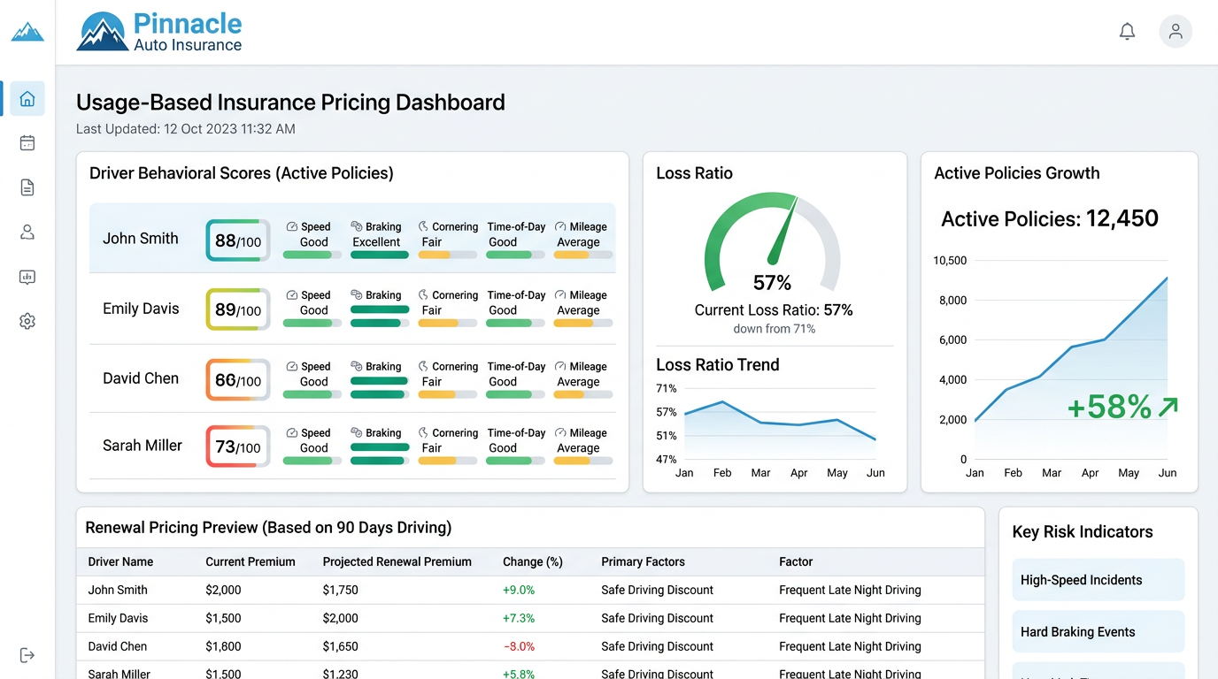This screenshot has height=679, width=1218.
Task: Open the calendar icon in sidebar
Action: tap(27, 142)
